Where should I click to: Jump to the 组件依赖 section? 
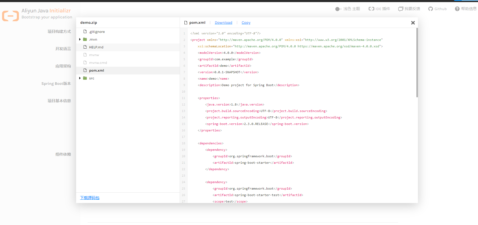click(x=63, y=154)
